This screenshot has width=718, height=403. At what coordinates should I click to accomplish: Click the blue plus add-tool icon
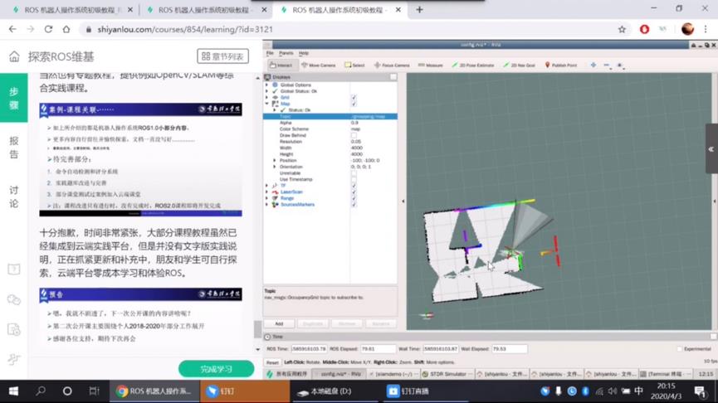[x=593, y=65]
